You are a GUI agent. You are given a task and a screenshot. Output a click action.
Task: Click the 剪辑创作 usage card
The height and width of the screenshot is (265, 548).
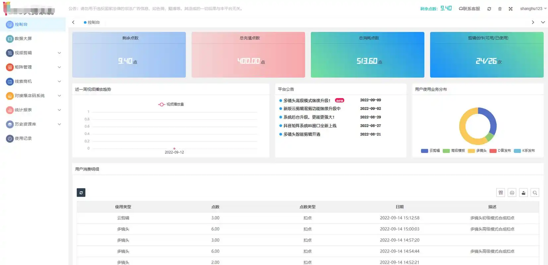[x=487, y=55]
